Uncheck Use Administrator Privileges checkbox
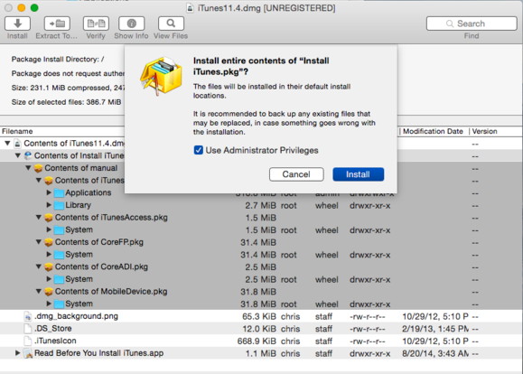This screenshot has width=523, height=374. (x=199, y=150)
